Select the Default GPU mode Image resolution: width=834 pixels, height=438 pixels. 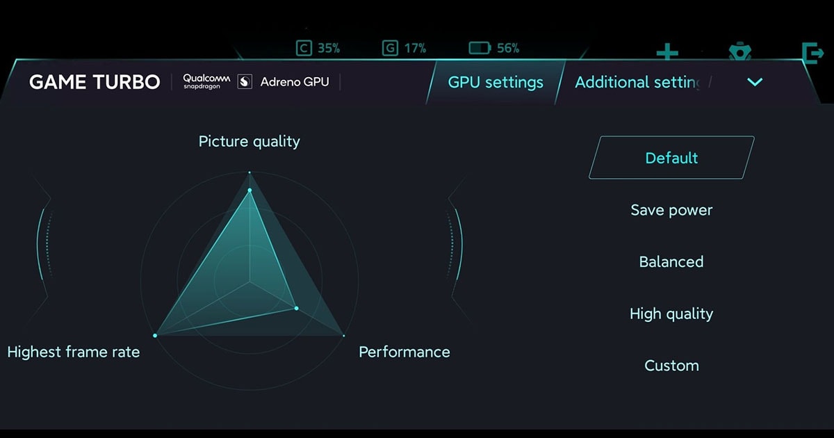[671, 158]
